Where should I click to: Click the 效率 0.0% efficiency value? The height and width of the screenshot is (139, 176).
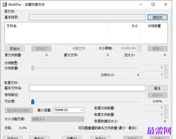[23, 128]
